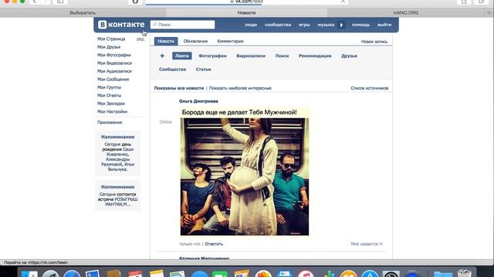494x277 pixels.
Task: Open the Комментарии tab
Action: (x=230, y=41)
